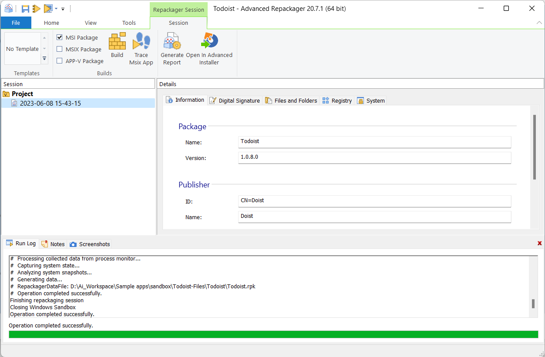Click the 'Closing Windows Sandbox' log line
This screenshot has height=357, width=545.
[x=43, y=307]
